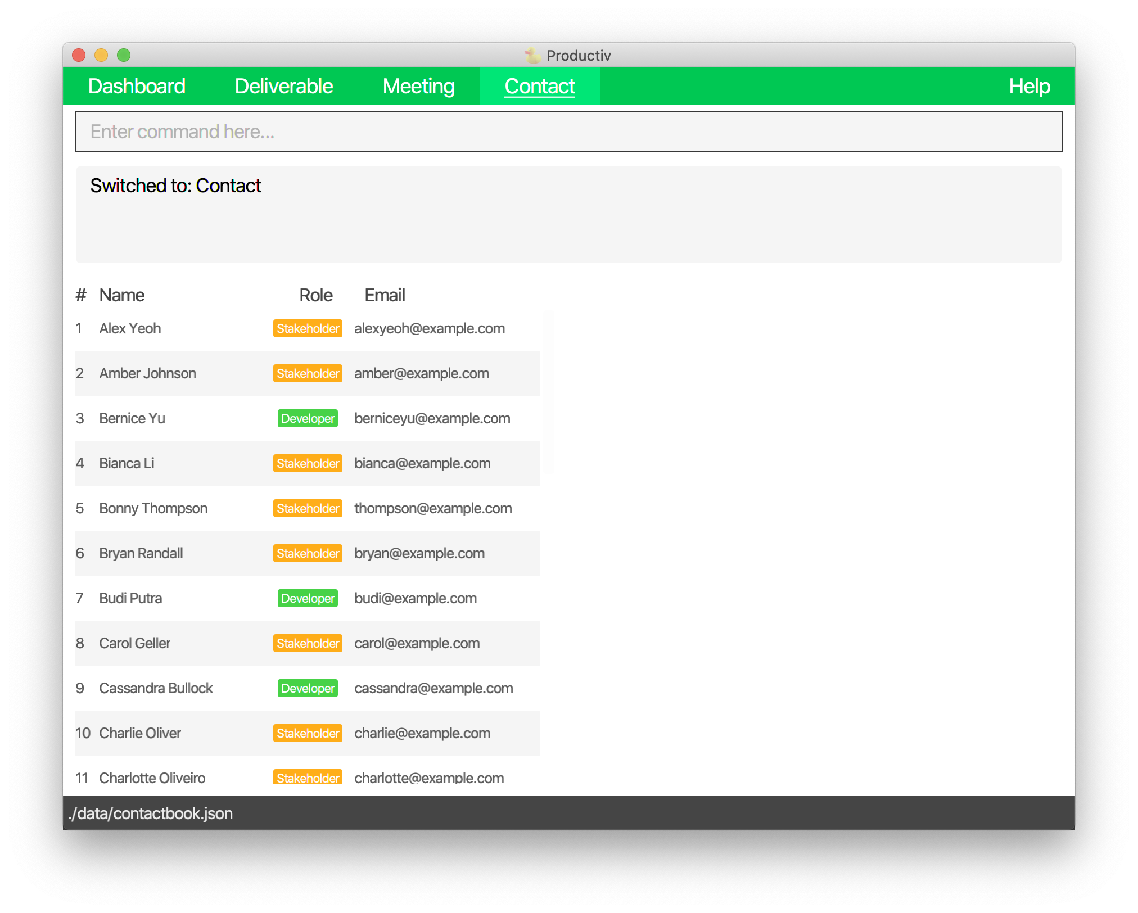
Task: Click email charlotte@example.com
Action: [x=429, y=778]
